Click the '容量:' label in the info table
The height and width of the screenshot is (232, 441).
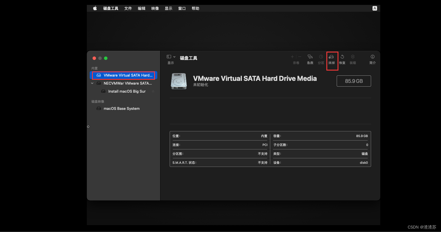tap(277, 136)
